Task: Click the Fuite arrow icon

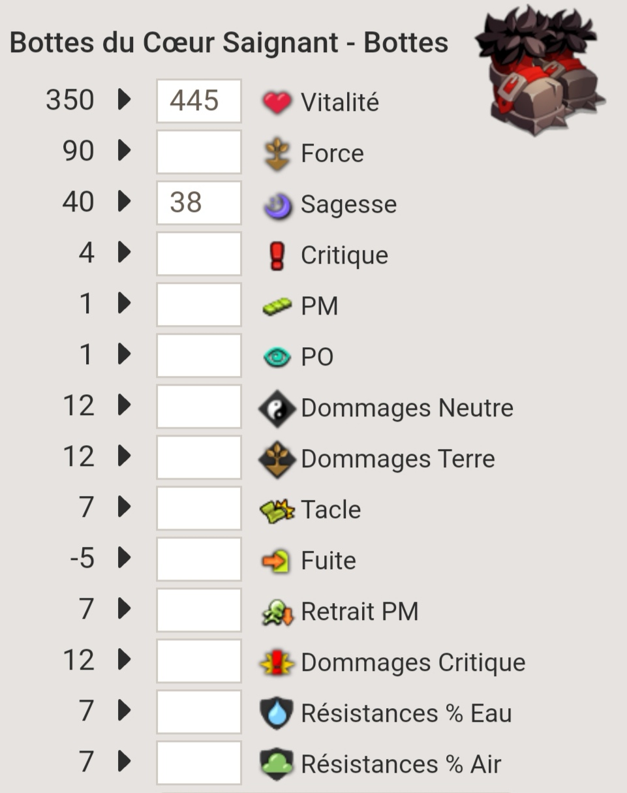Action: (x=277, y=561)
